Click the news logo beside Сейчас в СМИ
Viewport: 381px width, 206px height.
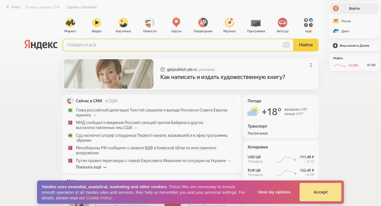tap(70, 101)
